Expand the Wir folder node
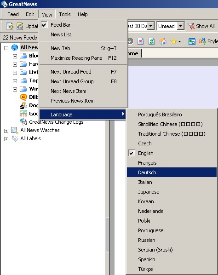This screenshot has height=275, width=218. click(x=15, y=89)
